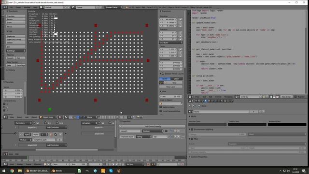309x174 pixels.
Task: Lock the X location with the lock icon
Action: click(x=180, y=19)
